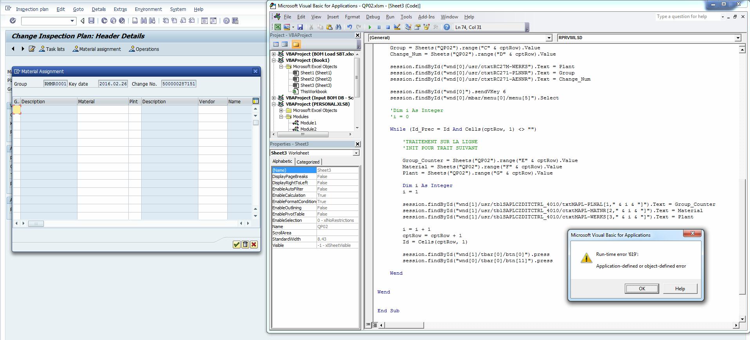Open the SAP command field dropdown

72,21
